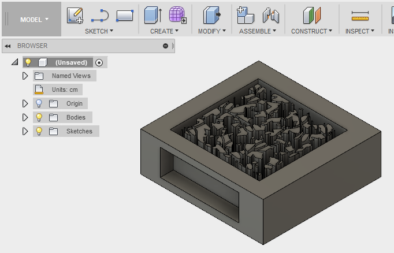Click the New Component assemble icon
Screen dimensions: 394x253
(x=246, y=16)
